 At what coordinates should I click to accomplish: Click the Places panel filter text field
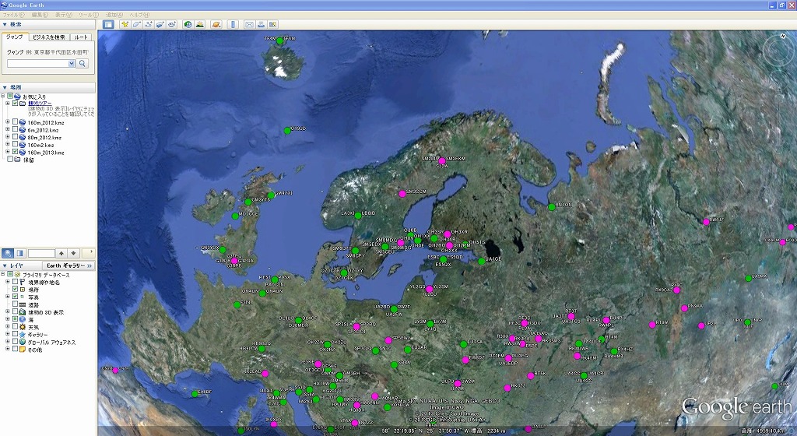41,253
